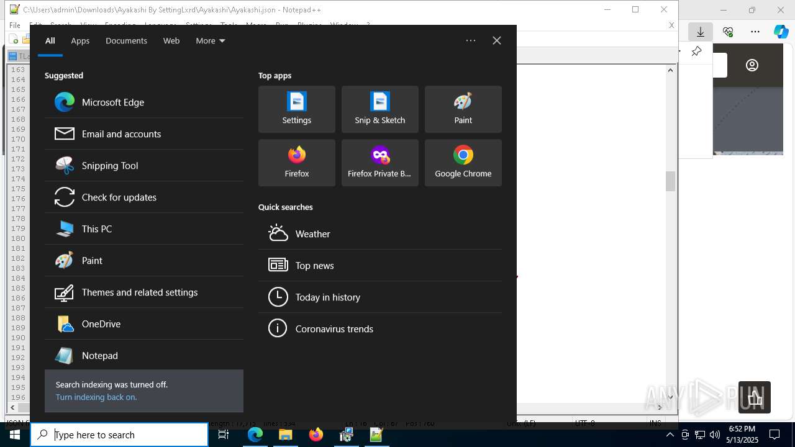Open Paint tile in Top apps

(463, 109)
